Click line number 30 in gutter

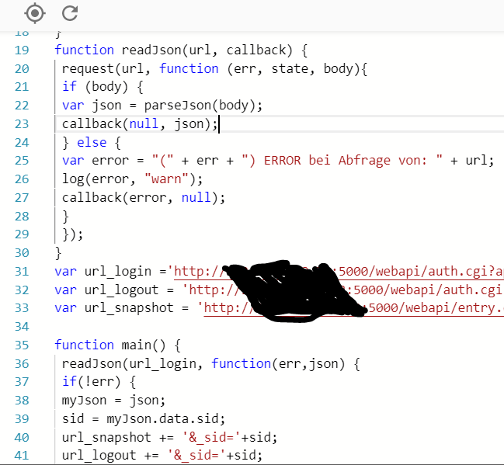point(22,252)
